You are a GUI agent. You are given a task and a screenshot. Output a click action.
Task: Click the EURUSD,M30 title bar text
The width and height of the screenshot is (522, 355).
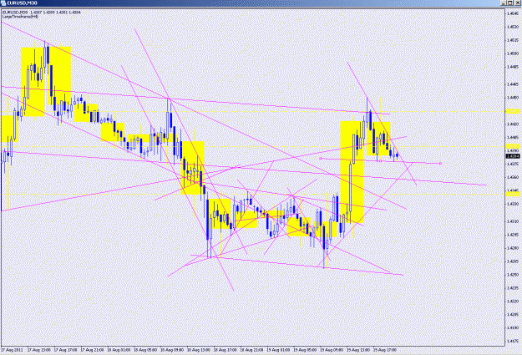tap(22, 3)
